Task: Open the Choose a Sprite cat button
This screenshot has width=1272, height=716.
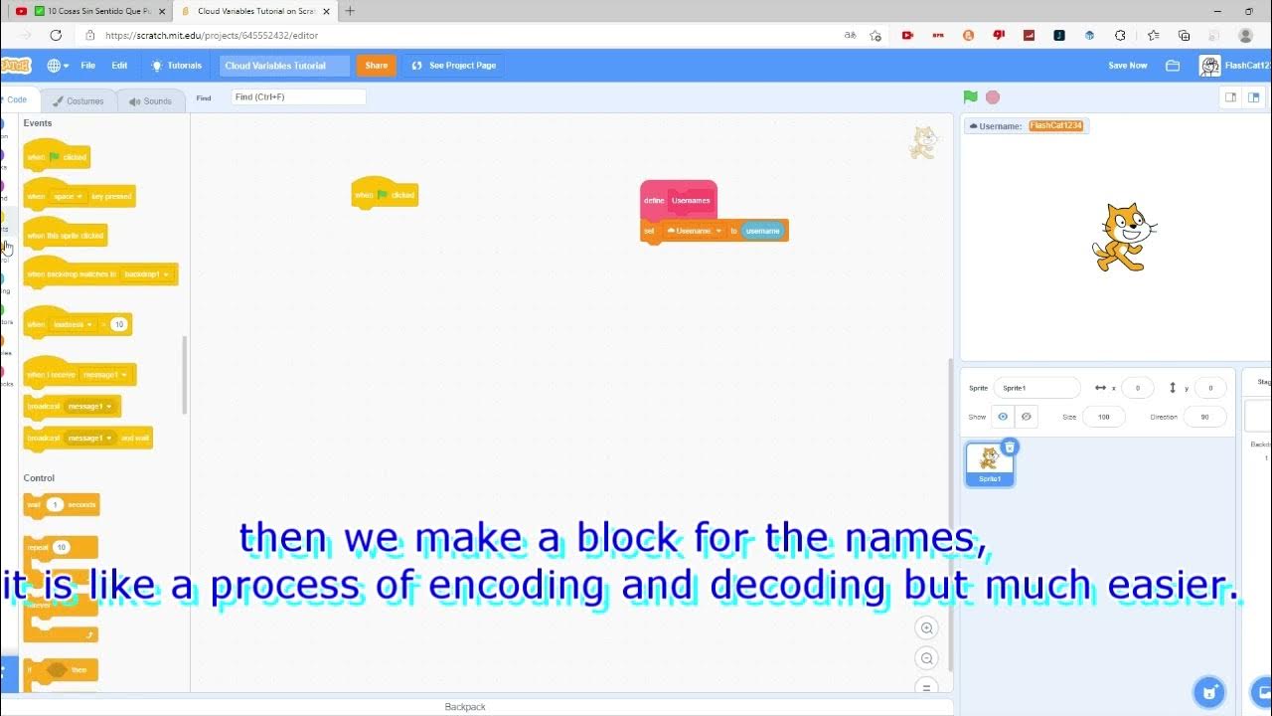Action: [x=1209, y=692]
